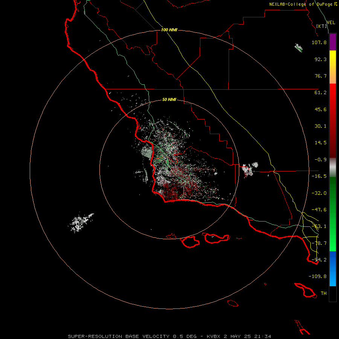Screen dimensions: 339x339
Task: Select the 61.2 velocity scale value
Action: click(321, 93)
